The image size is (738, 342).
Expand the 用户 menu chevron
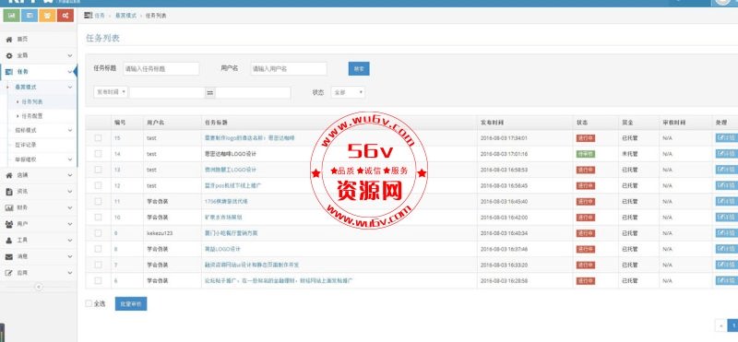(x=70, y=224)
